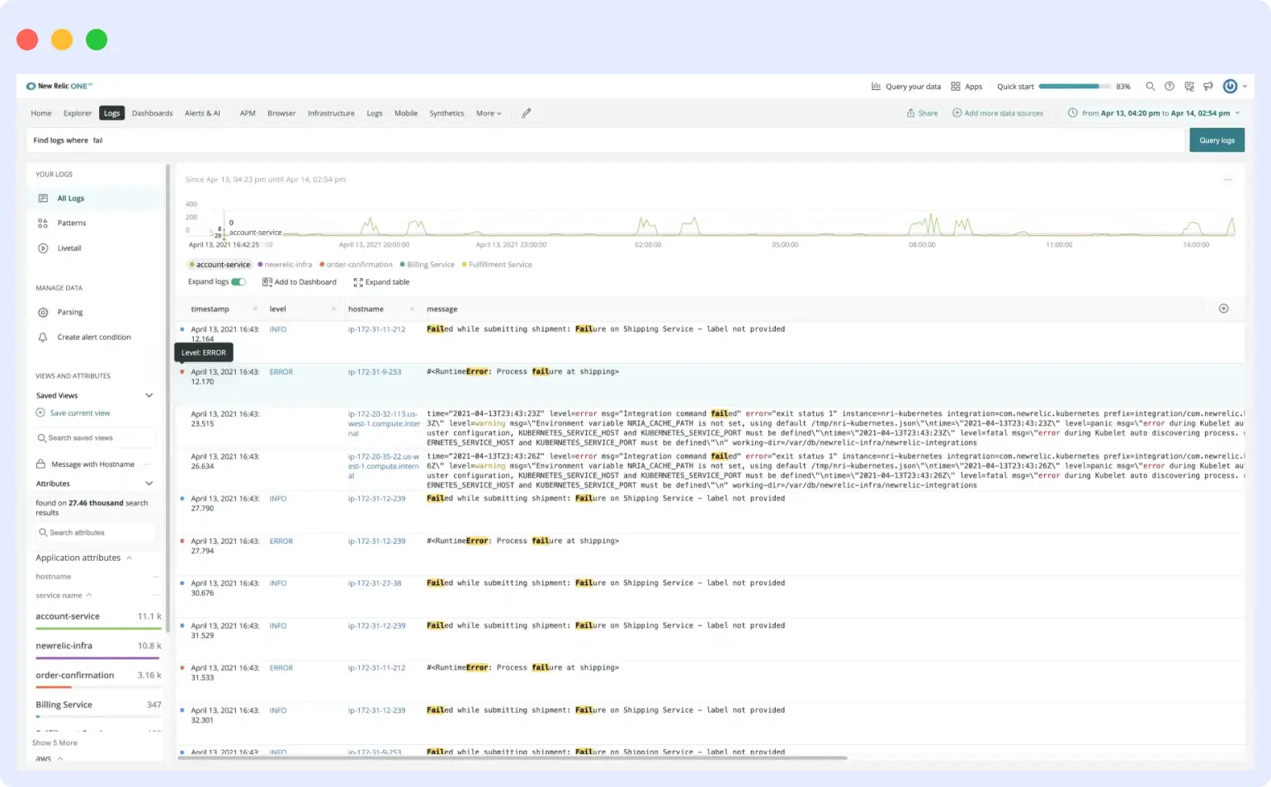Click Create alert condition bell
The height and width of the screenshot is (787, 1271).
[43, 337]
